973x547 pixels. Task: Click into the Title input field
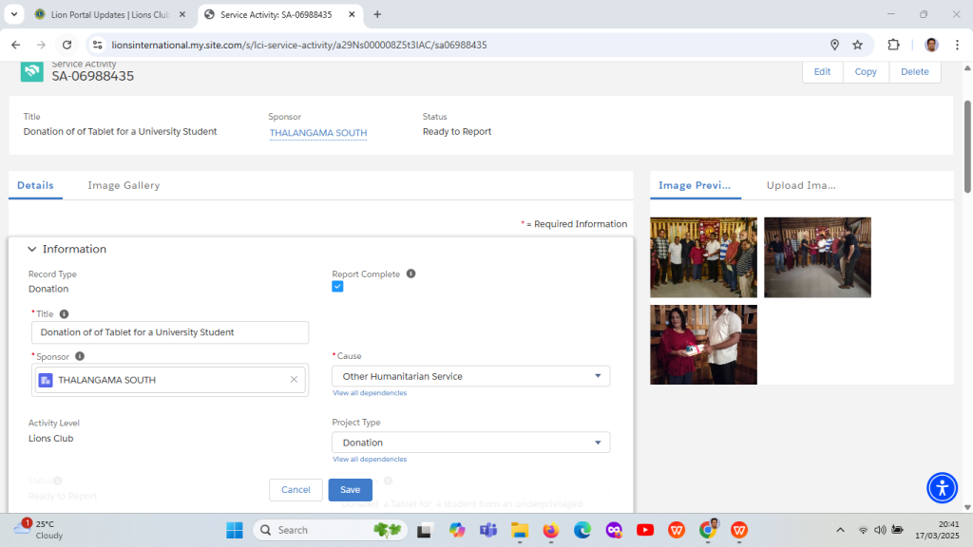pyautogui.click(x=170, y=332)
